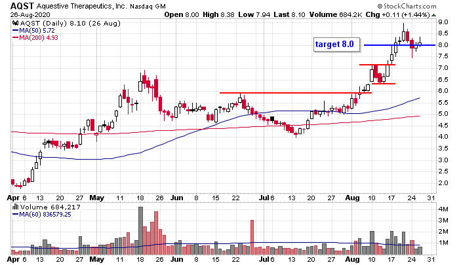Viewport: 459px width, 265px height.
Task: Click the date 26-Aug-2020
Action: click(x=30, y=14)
